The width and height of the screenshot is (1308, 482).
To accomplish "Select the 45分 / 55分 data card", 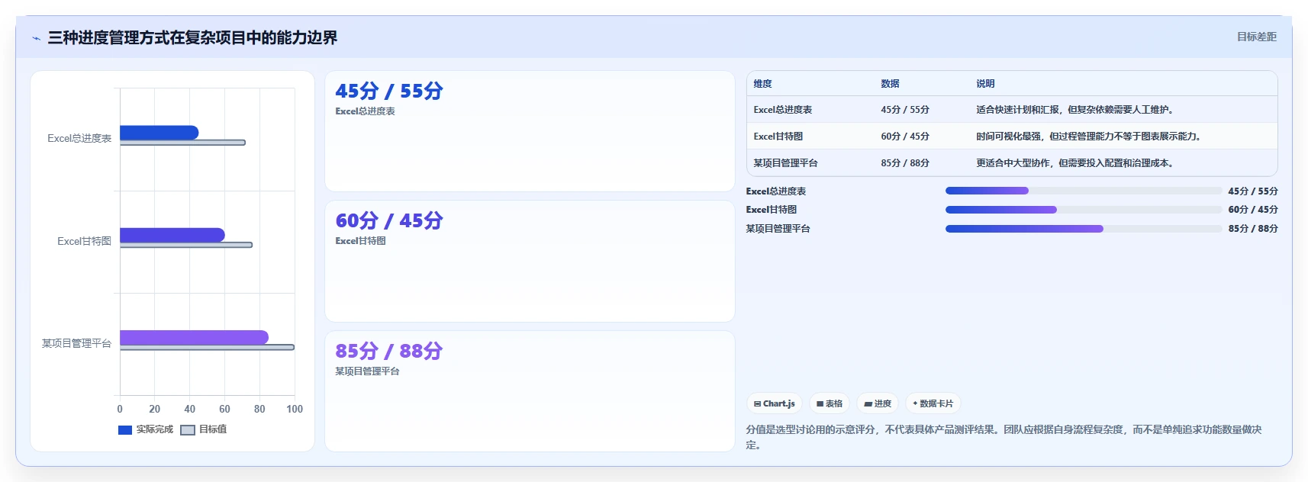I will tap(530, 131).
